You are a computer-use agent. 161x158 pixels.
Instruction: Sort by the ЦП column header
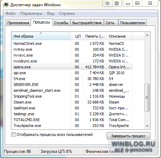tap(77, 36)
